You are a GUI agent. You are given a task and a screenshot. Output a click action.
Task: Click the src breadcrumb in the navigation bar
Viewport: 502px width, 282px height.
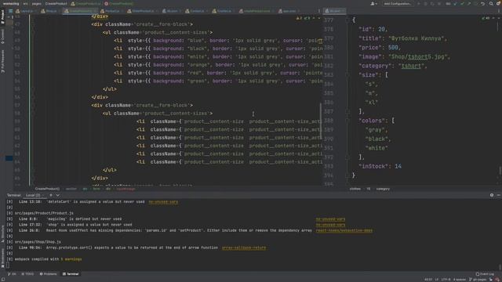pos(25,4)
